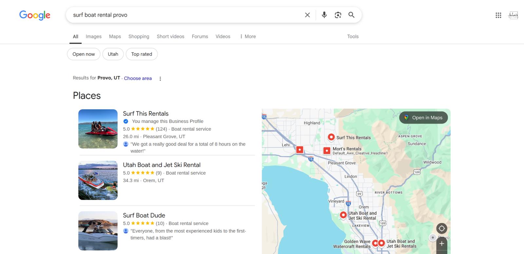Image resolution: width=524 pixels, height=254 pixels.
Task: Click Surf This Rentals map pin
Action: (331, 137)
